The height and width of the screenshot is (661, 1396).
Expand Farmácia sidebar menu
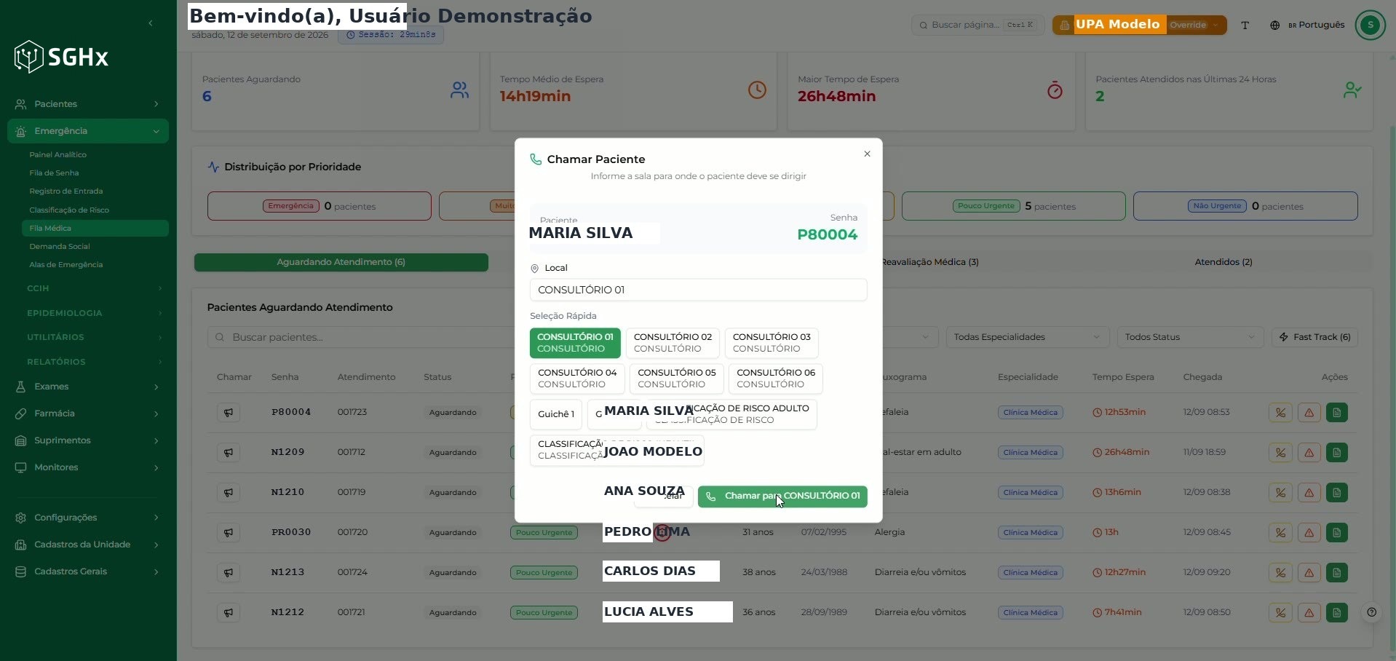click(88, 413)
